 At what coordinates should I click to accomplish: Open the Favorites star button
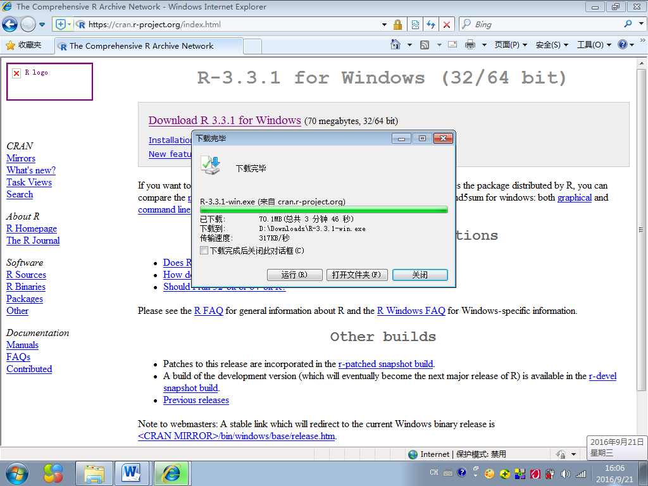click(24, 45)
